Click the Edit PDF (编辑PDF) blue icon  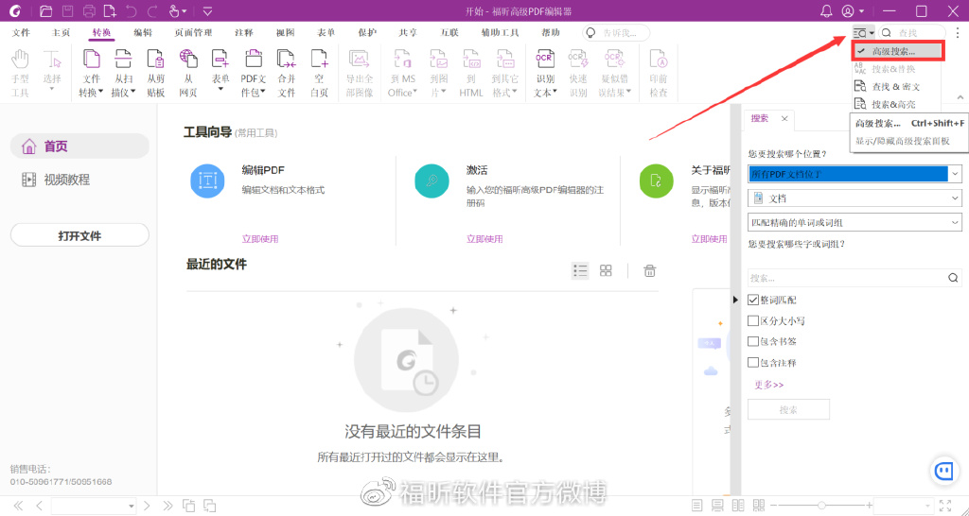(x=207, y=181)
